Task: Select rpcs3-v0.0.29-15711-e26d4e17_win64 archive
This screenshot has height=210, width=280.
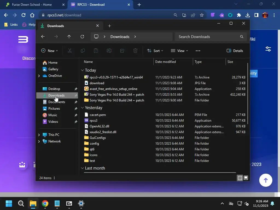Action: 116,77
